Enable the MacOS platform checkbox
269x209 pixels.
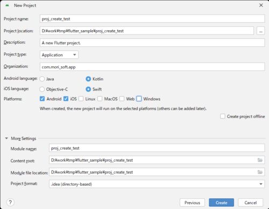pos(100,99)
